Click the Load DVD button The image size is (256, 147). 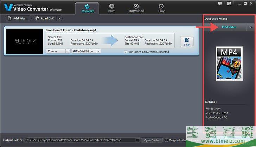pyautogui.click(x=45, y=18)
